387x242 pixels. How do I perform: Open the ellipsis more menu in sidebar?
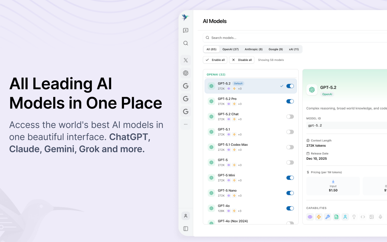[x=185, y=124]
